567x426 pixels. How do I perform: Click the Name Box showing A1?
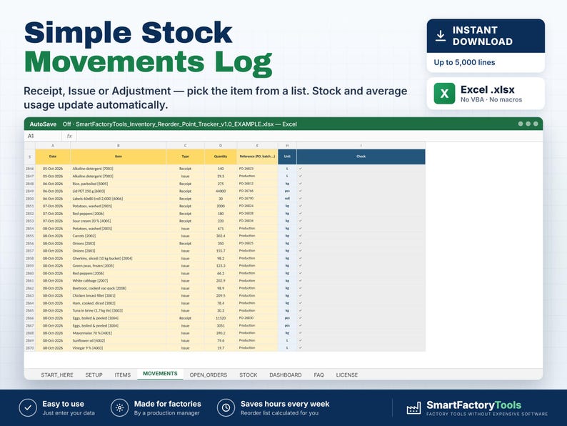[43, 136]
